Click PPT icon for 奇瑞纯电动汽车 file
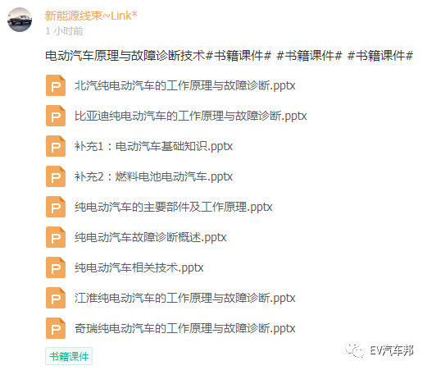 pos(56,328)
